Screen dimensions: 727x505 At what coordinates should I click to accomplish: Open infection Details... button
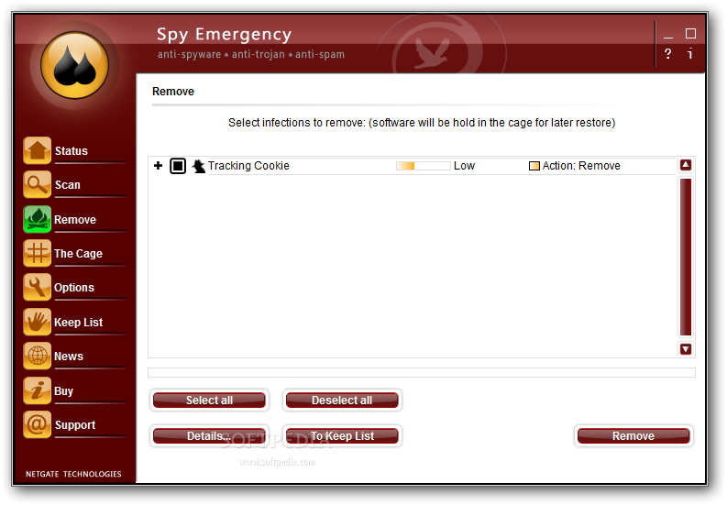click(209, 436)
